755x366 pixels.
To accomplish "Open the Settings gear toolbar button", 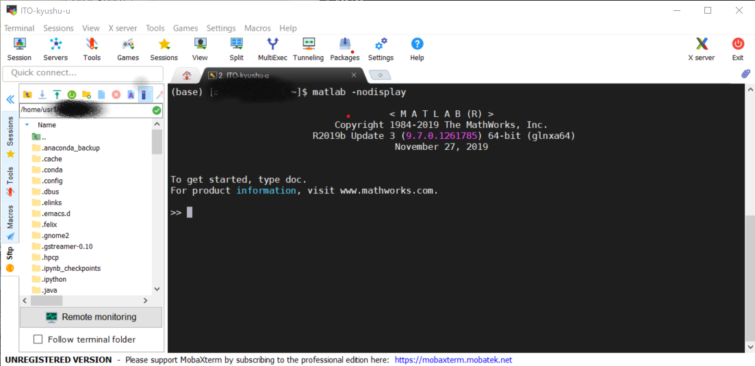I will tap(381, 49).
